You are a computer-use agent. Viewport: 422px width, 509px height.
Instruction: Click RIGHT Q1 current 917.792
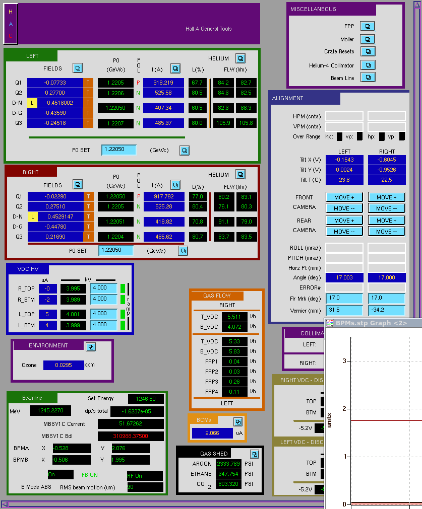[164, 196]
